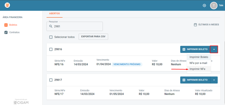Image resolution: width=225 pixels, height=105 pixels.
Task: Click NFE/16 series value
Action: (59, 65)
